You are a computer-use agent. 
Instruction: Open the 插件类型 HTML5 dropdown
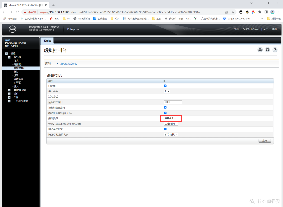click(171, 118)
